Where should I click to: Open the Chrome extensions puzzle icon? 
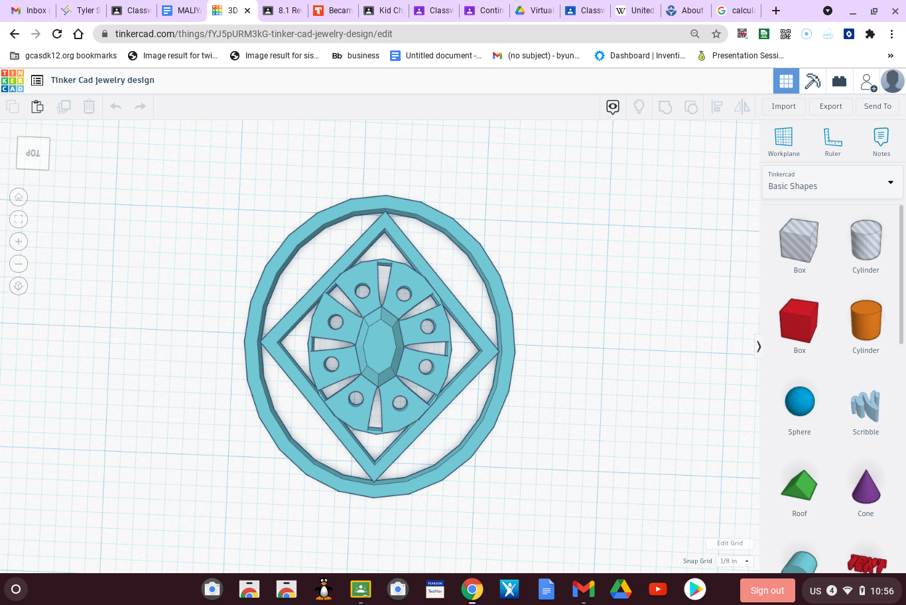[870, 34]
